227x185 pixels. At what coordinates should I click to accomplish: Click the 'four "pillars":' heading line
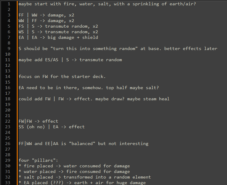point(38,161)
